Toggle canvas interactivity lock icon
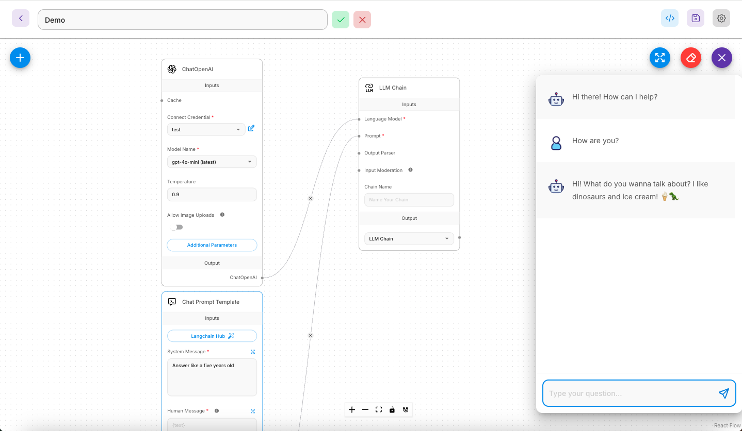Screen dimensions: 742x431 click(x=392, y=410)
